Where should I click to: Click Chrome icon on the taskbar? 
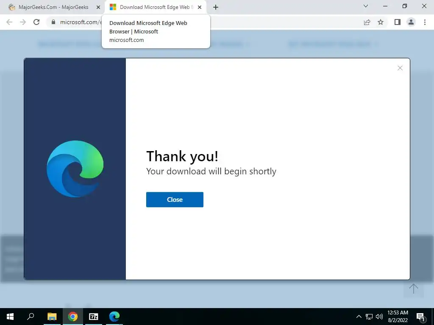tap(73, 317)
